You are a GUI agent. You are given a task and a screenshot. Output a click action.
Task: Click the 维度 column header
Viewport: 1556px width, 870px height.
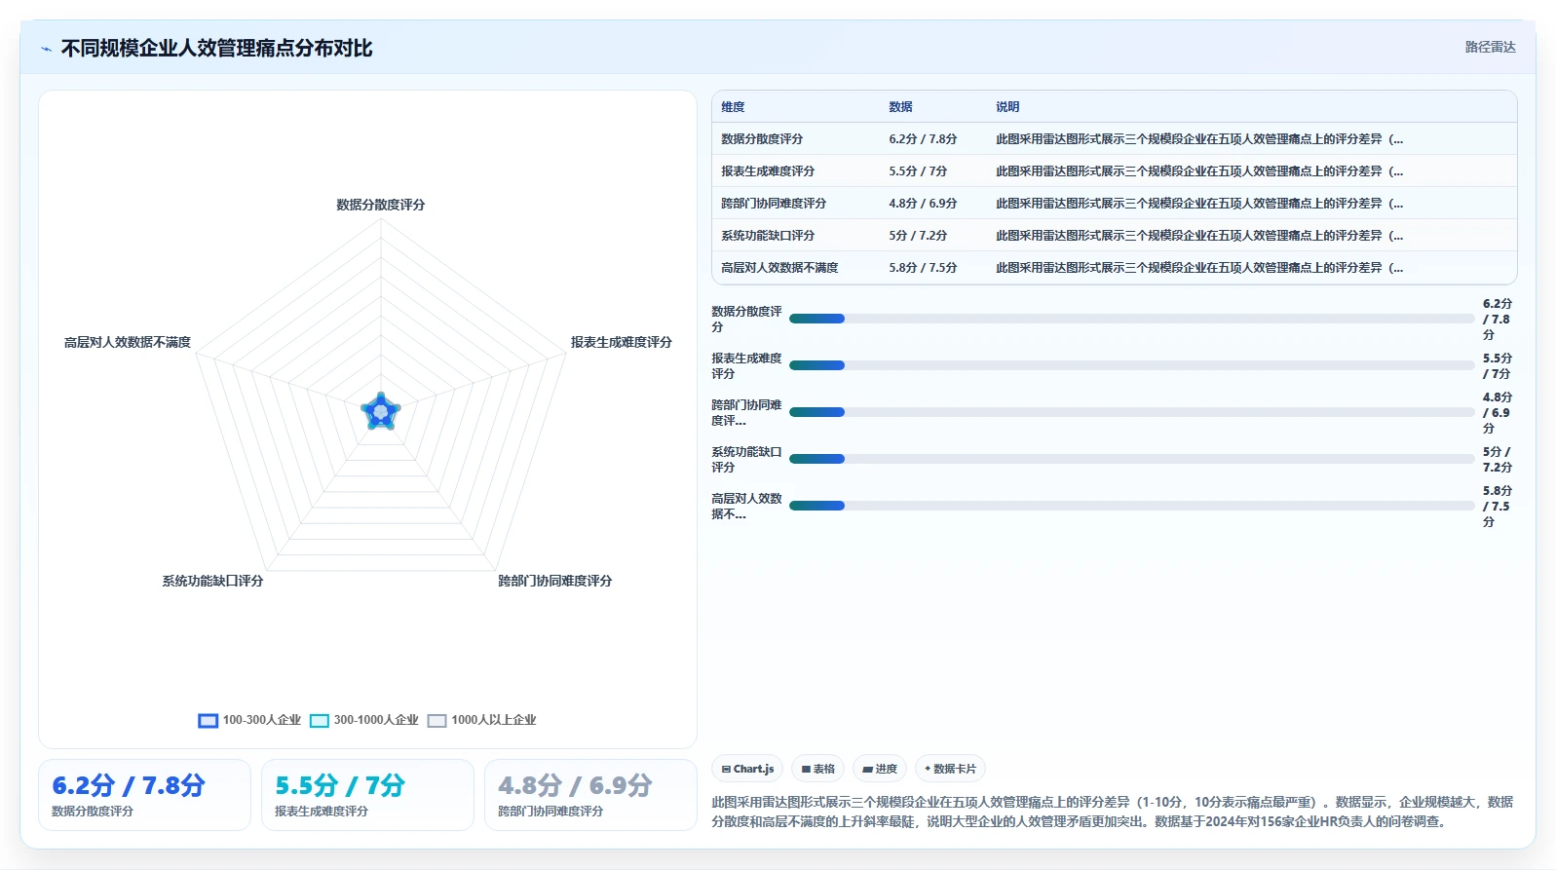click(733, 107)
